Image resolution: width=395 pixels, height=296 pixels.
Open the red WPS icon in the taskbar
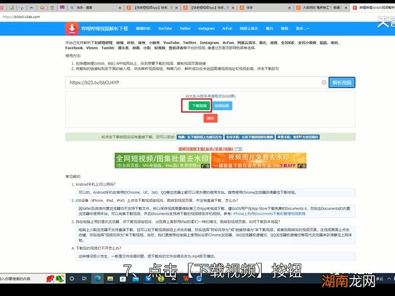click(x=186, y=279)
